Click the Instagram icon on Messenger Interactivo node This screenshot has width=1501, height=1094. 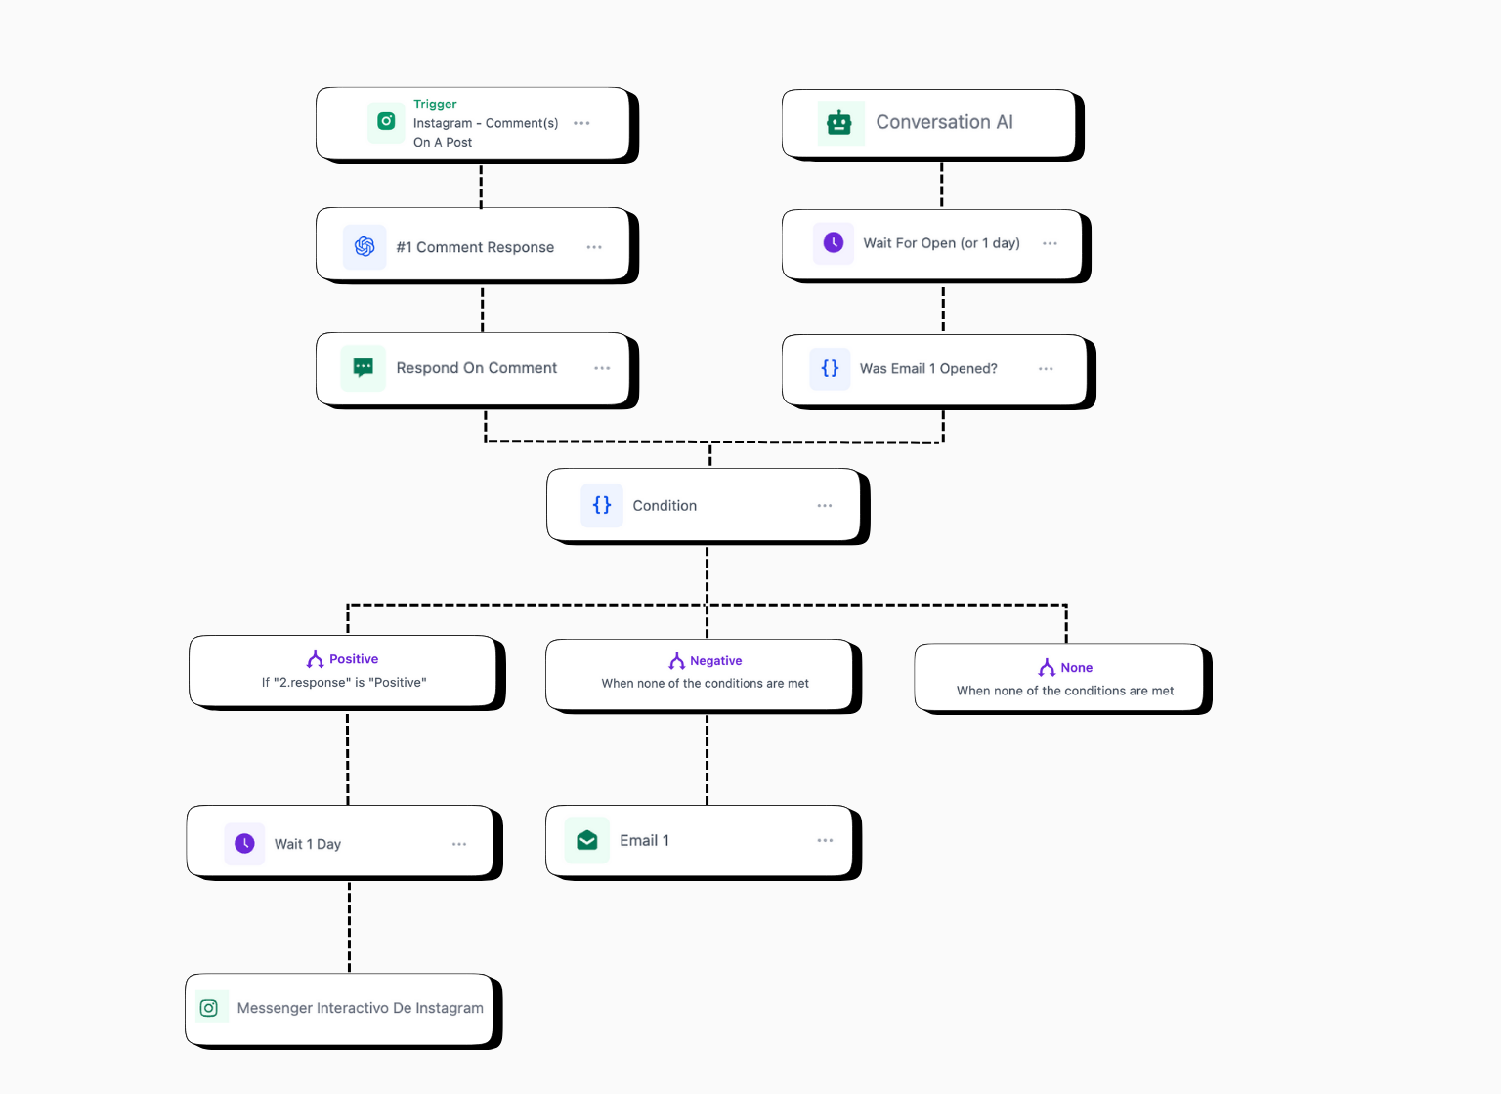tap(208, 1008)
